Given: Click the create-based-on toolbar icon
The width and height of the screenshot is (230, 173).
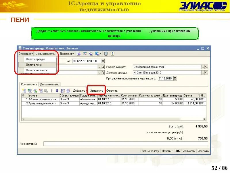Looking at the screenshot, I should [x=97, y=54].
